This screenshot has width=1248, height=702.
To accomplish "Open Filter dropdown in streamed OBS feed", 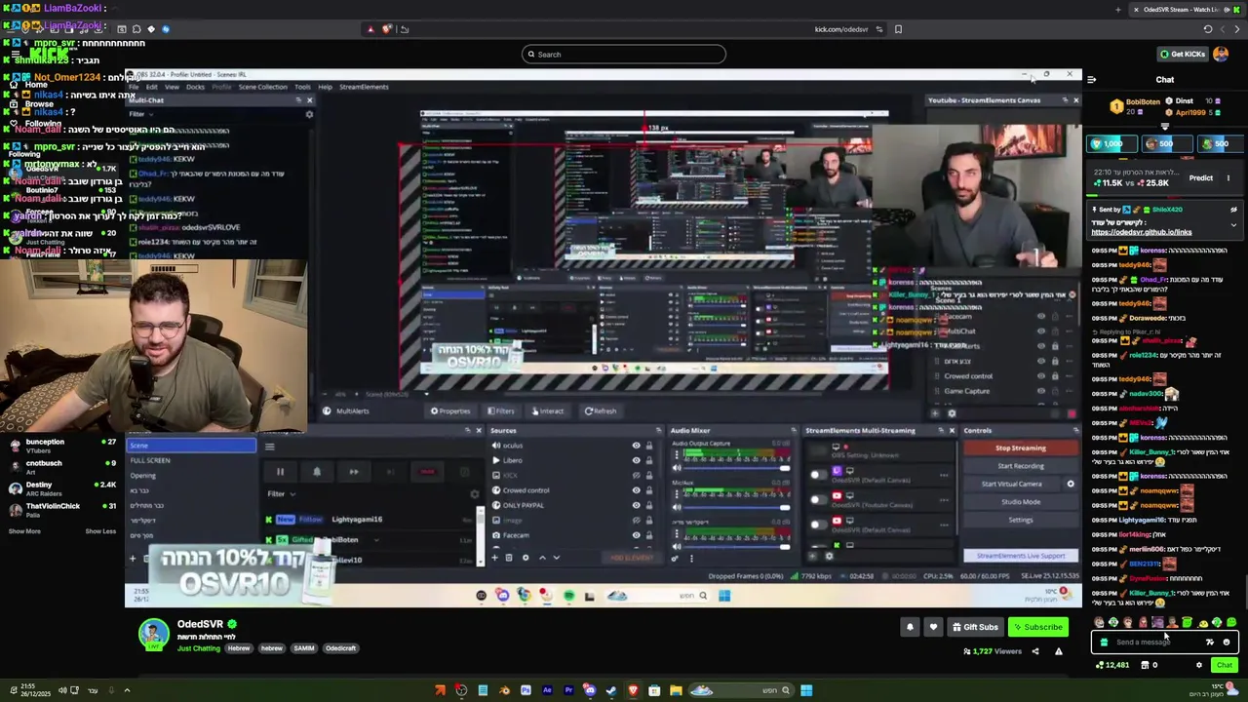I will pos(281,493).
